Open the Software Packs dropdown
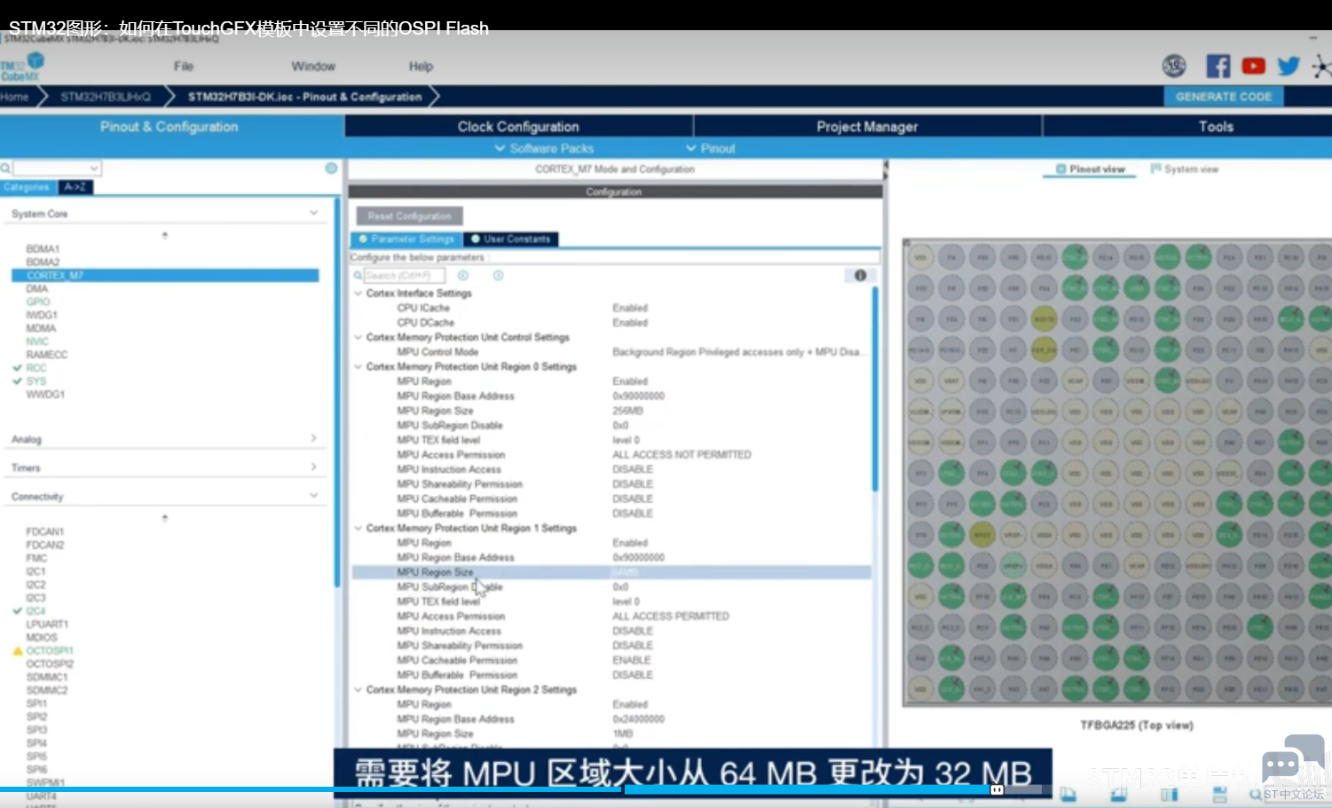 pos(544,148)
